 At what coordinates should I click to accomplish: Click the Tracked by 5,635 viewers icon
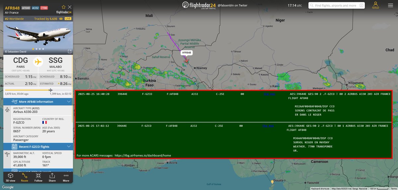[x=61, y=19]
